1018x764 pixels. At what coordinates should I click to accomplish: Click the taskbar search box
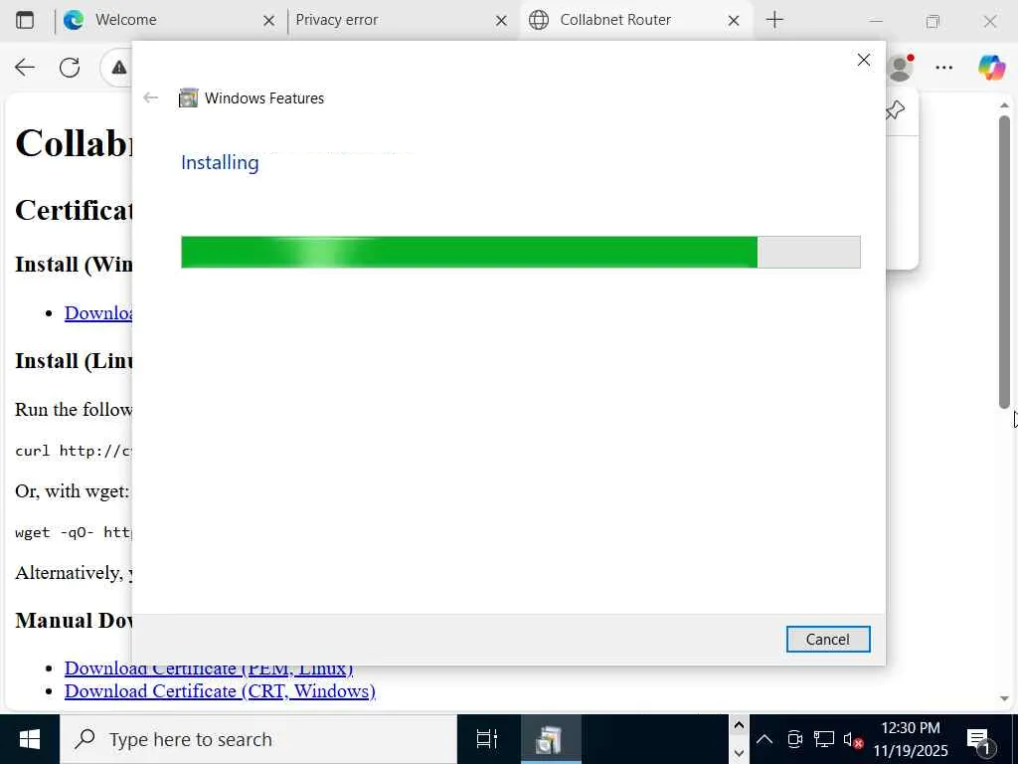coord(258,739)
